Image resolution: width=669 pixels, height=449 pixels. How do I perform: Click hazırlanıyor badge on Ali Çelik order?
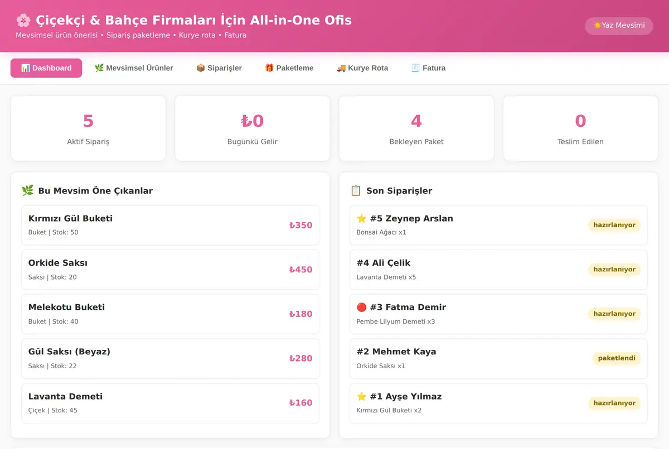614,270
